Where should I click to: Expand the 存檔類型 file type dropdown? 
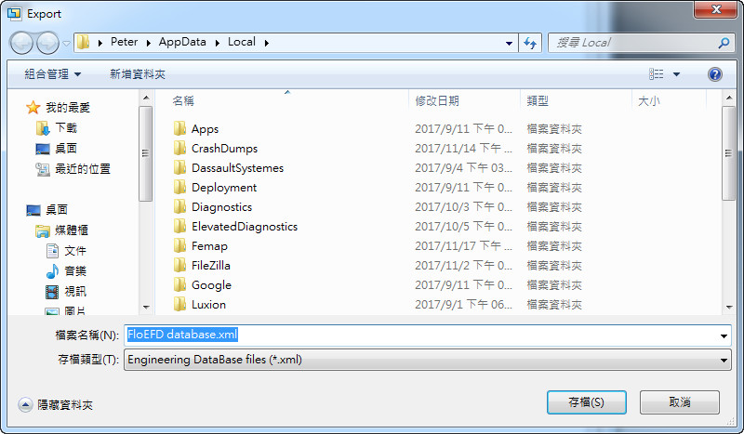point(724,360)
